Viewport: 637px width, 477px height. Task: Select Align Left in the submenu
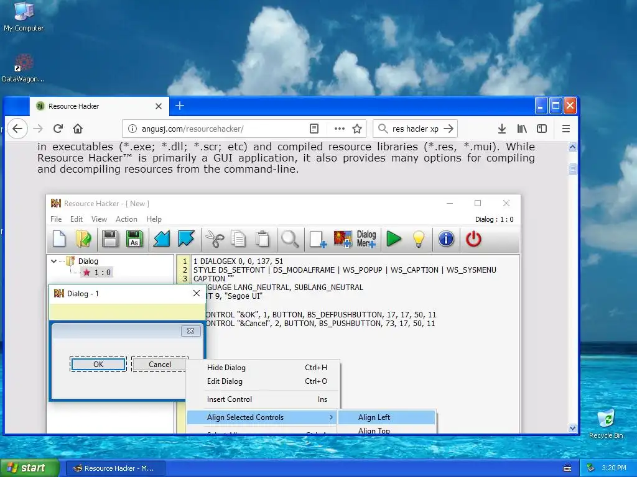tap(387, 417)
